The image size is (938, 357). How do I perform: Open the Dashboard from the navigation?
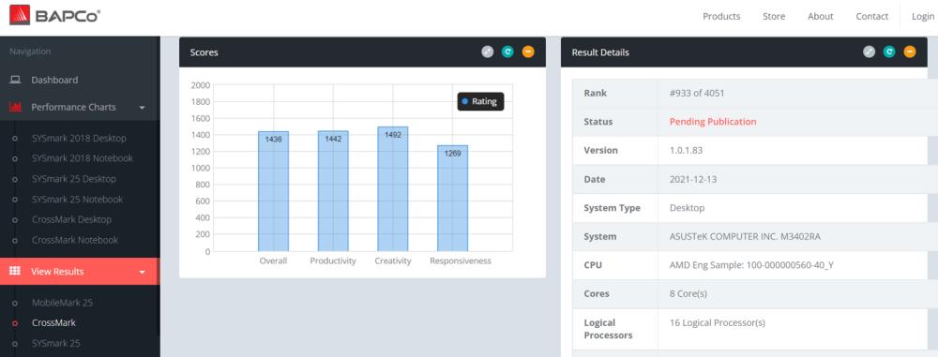54,80
